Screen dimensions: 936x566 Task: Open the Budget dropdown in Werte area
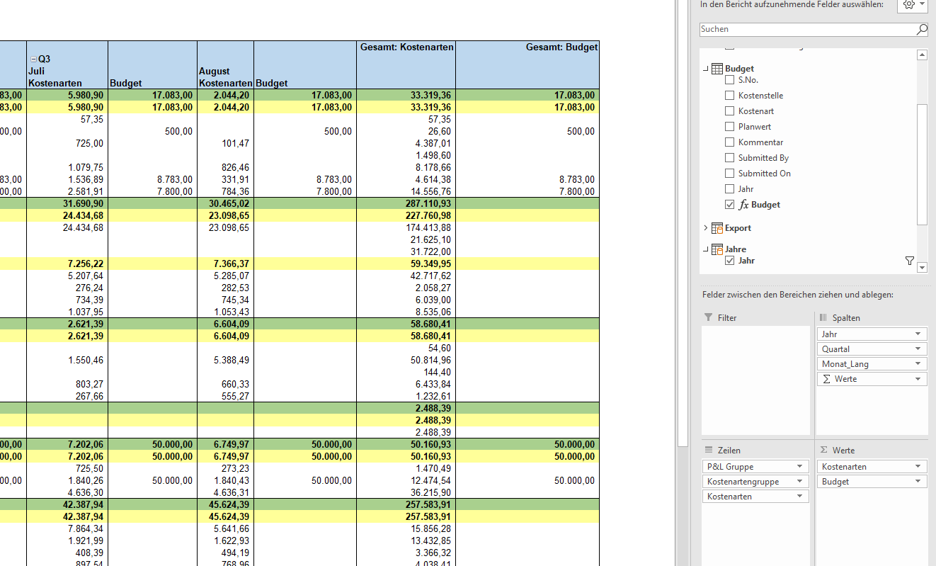(x=918, y=482)
